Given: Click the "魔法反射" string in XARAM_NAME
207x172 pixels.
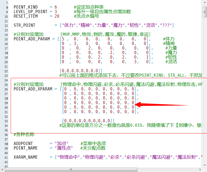Looking at the screenshot, I should coord(187,157).
